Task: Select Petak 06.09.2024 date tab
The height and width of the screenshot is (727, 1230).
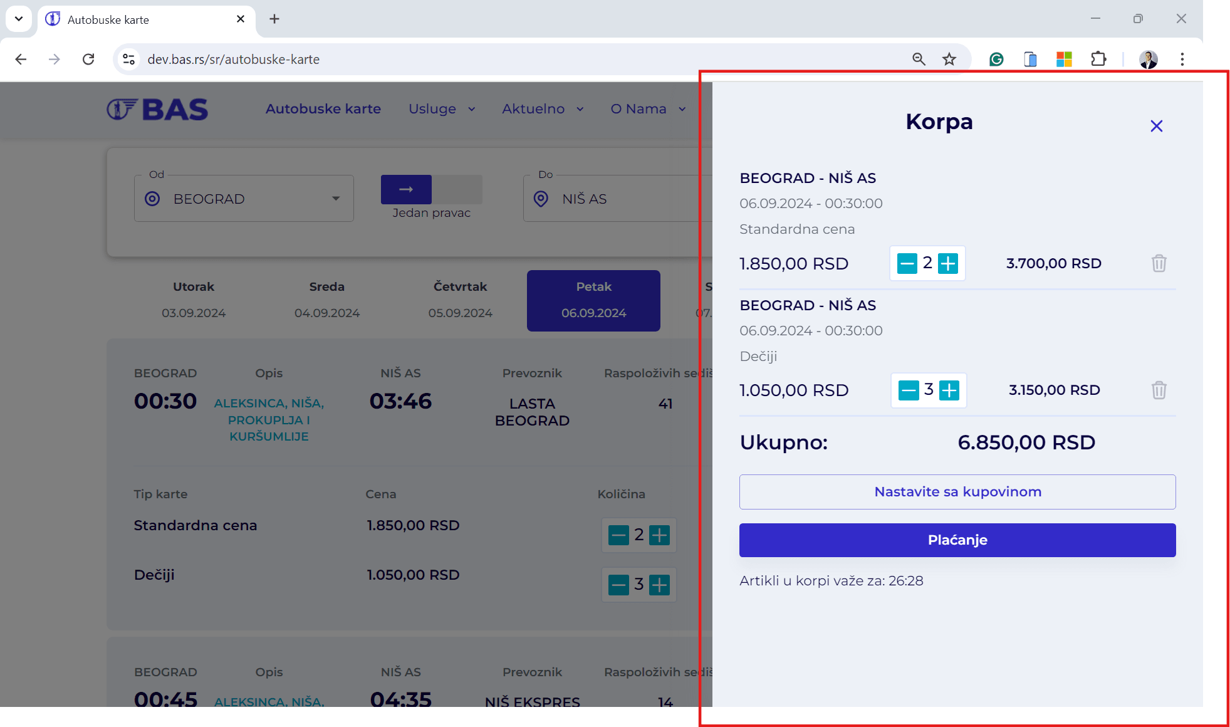Action: 593,300
